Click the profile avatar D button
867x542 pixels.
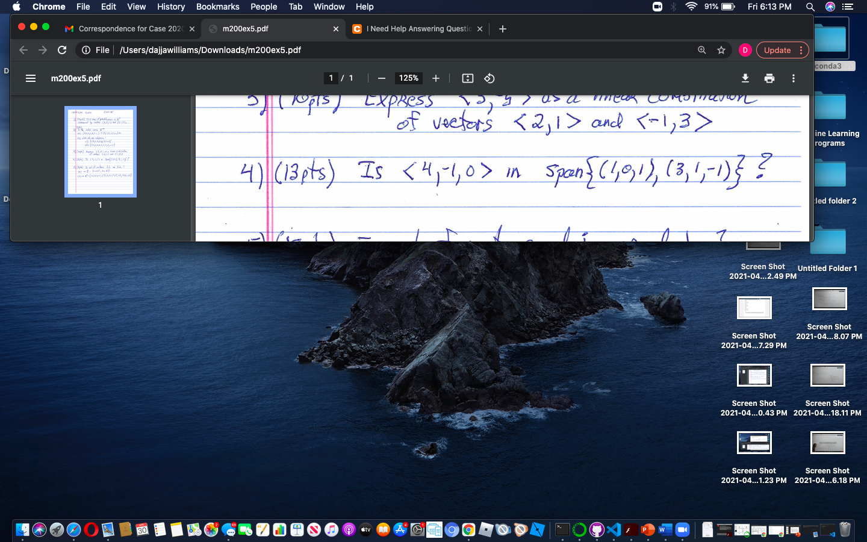tap(745, 50)
